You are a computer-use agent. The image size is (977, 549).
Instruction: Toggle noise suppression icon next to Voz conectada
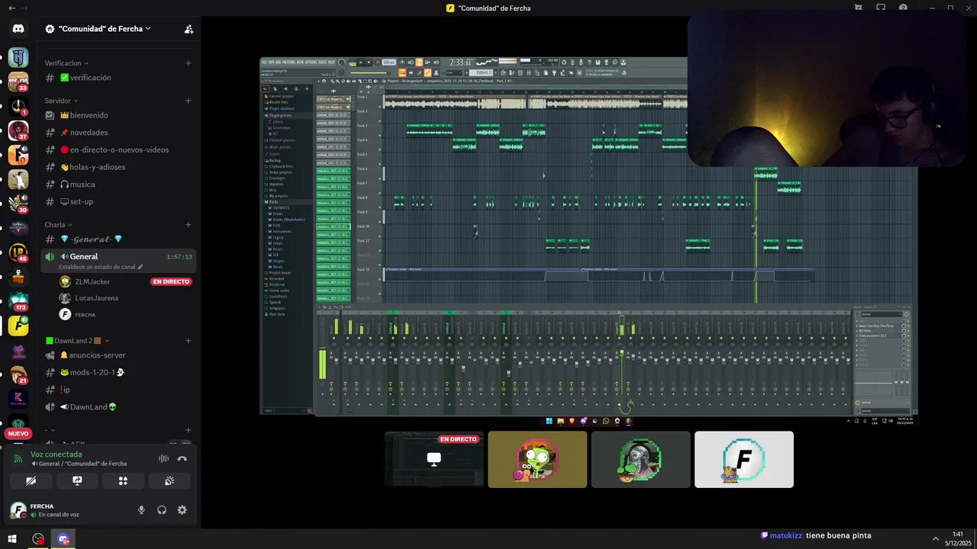[x=163, y=458]
